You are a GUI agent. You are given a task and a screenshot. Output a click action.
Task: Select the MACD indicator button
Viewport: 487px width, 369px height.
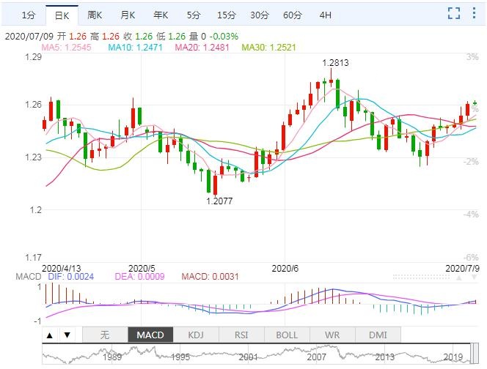click(150, 335)
